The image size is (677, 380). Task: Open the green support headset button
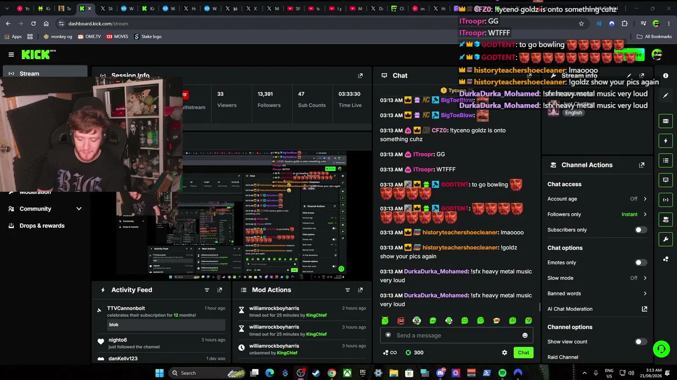tap(661, 349)
